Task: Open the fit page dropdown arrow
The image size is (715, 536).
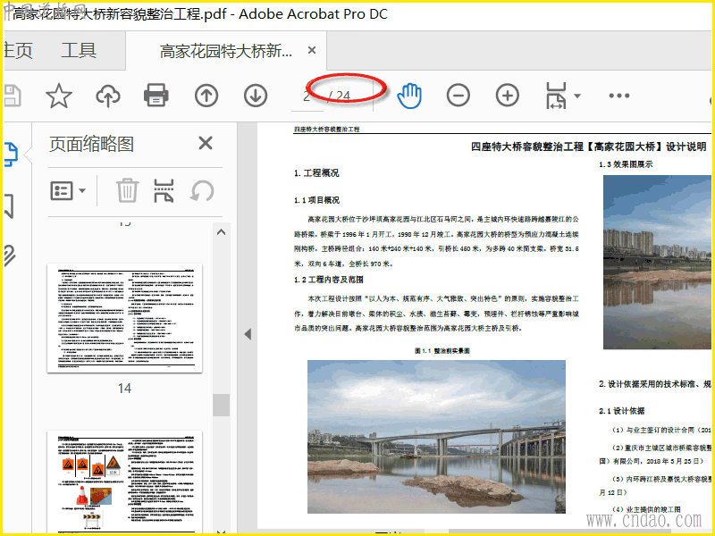Action: (577, 96)
